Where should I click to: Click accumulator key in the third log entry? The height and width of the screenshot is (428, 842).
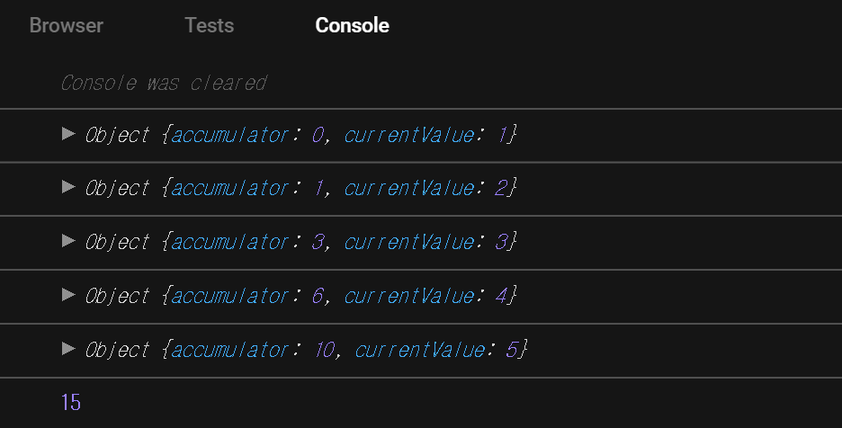[x=229, y=242]
